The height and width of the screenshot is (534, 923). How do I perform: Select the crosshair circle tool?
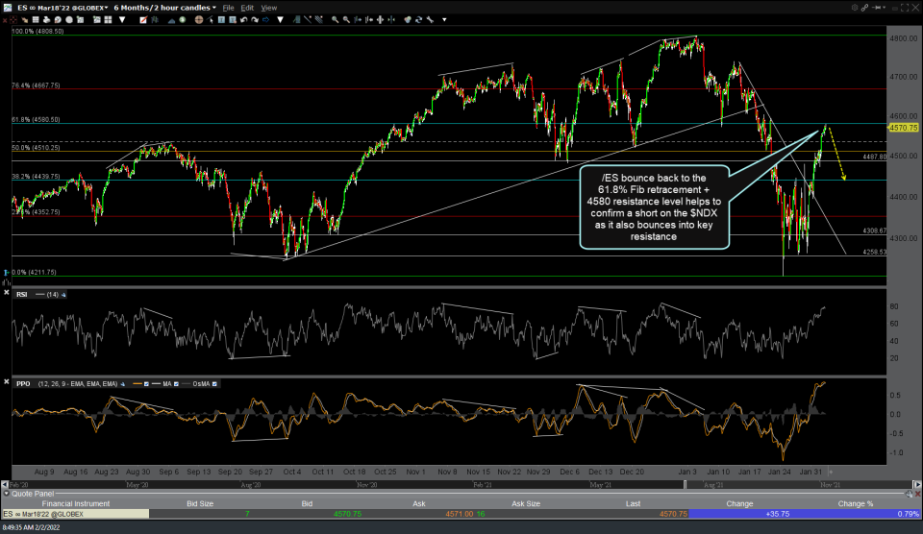tap(199, 19)
